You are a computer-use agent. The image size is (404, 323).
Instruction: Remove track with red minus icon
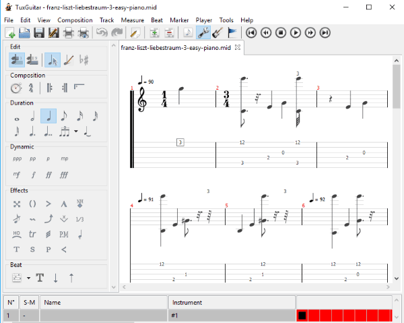coord(169,33)
